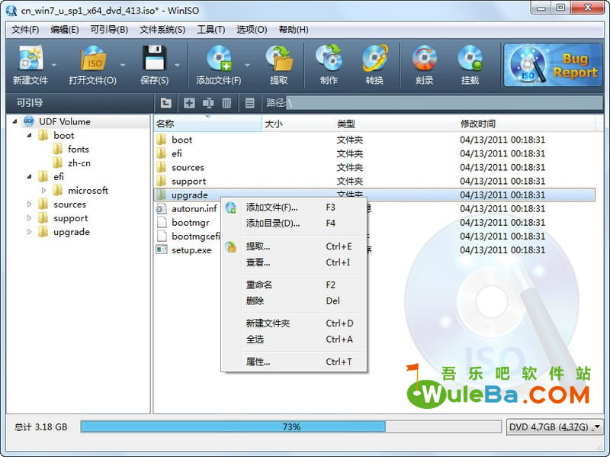The image size is (610, 457).
Task: Choose 全选 in context menu
Action: tap(294, 340)
